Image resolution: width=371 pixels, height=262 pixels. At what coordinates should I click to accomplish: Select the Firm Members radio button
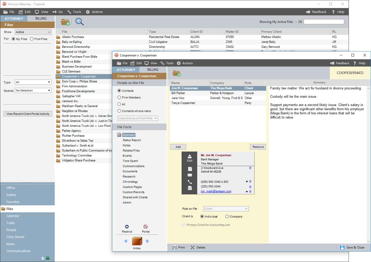point(119,97)
